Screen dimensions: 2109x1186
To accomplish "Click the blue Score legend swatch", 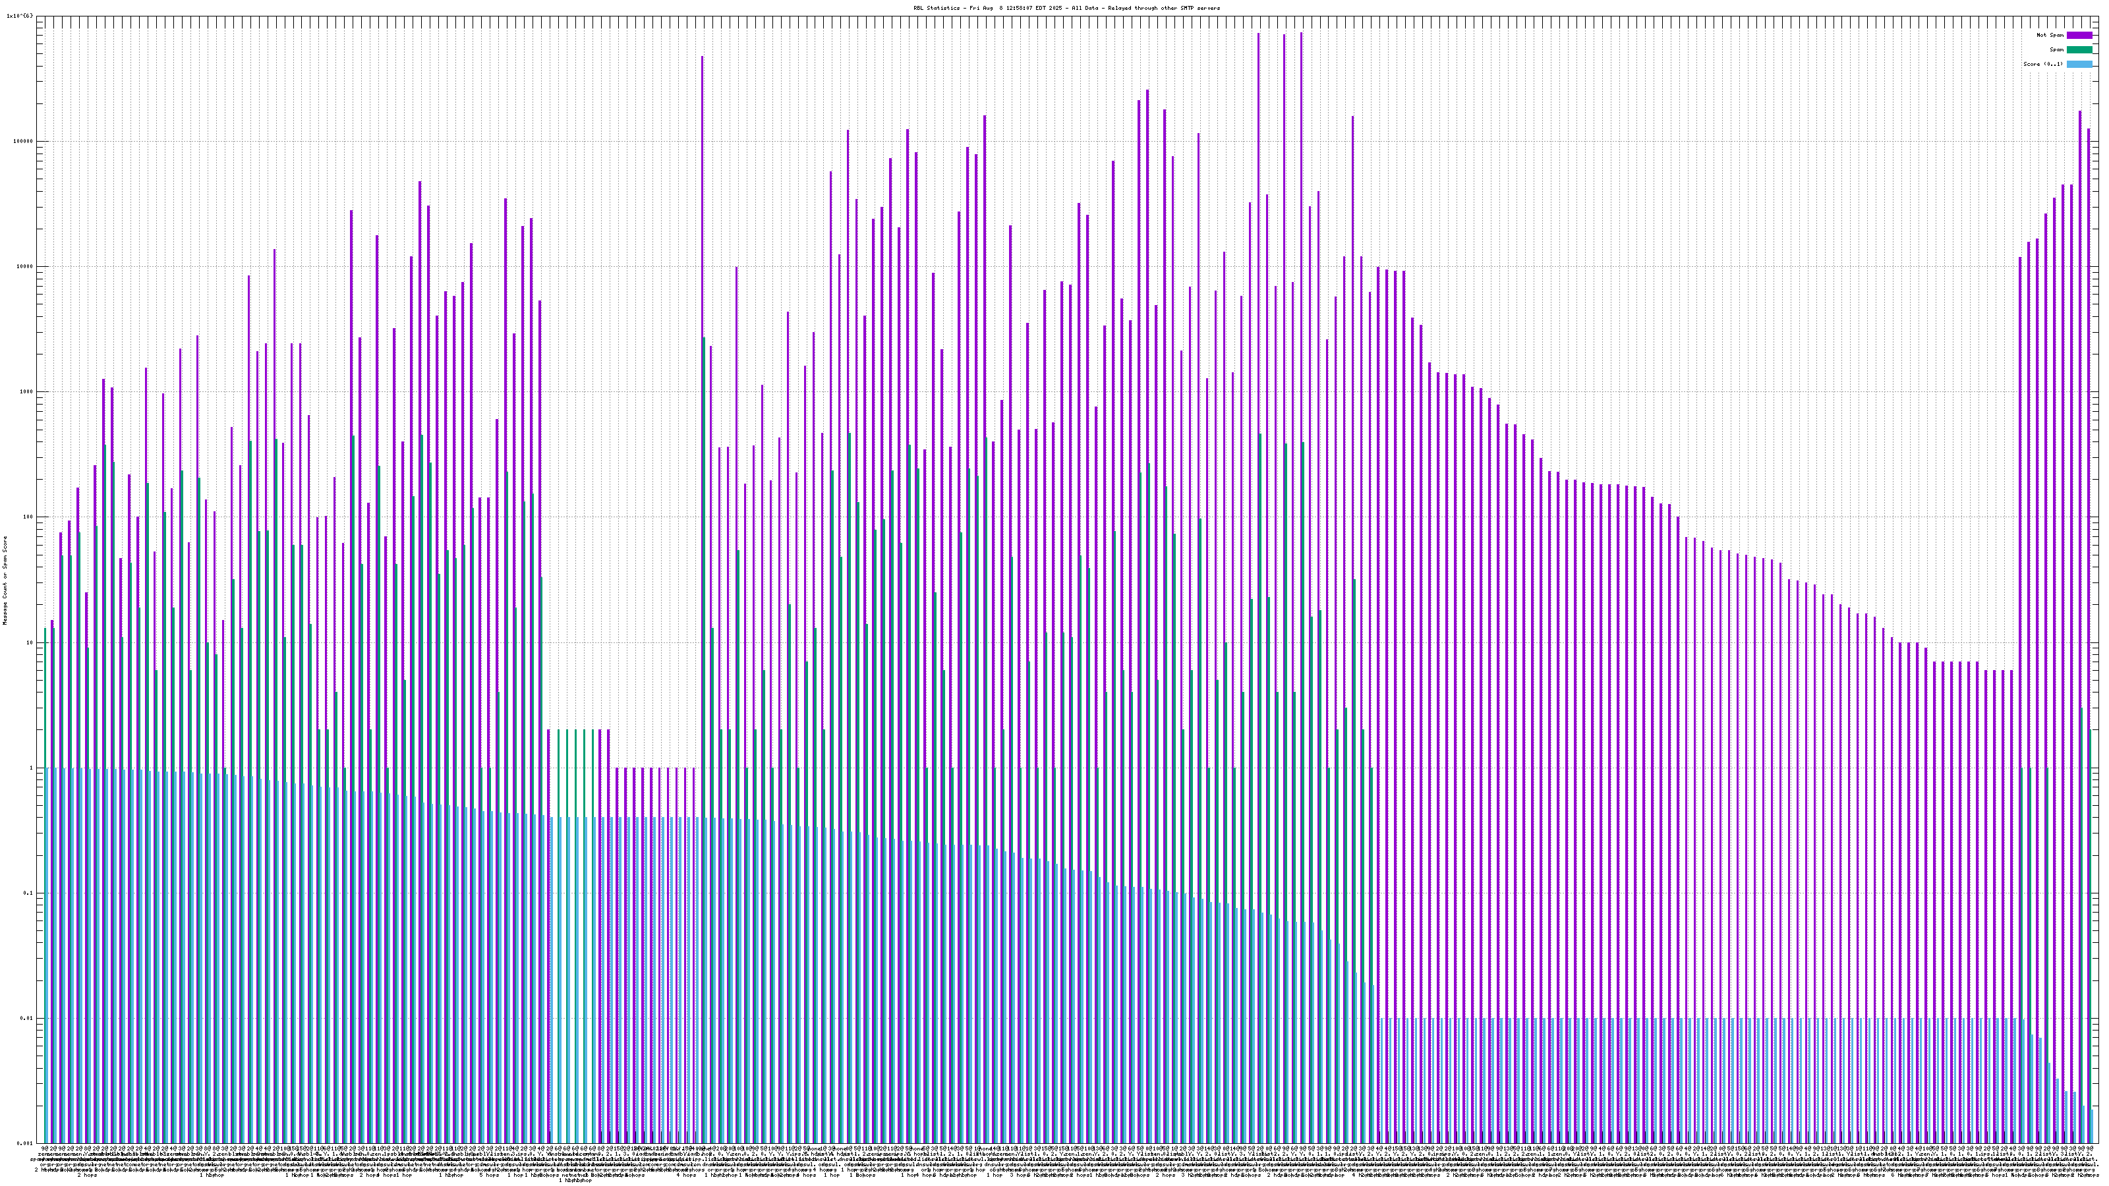I will (x=2079, y=64).
